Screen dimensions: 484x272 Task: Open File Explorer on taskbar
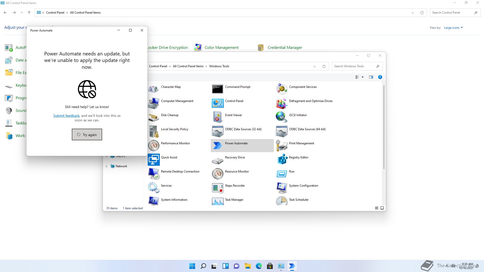[248, 266]
